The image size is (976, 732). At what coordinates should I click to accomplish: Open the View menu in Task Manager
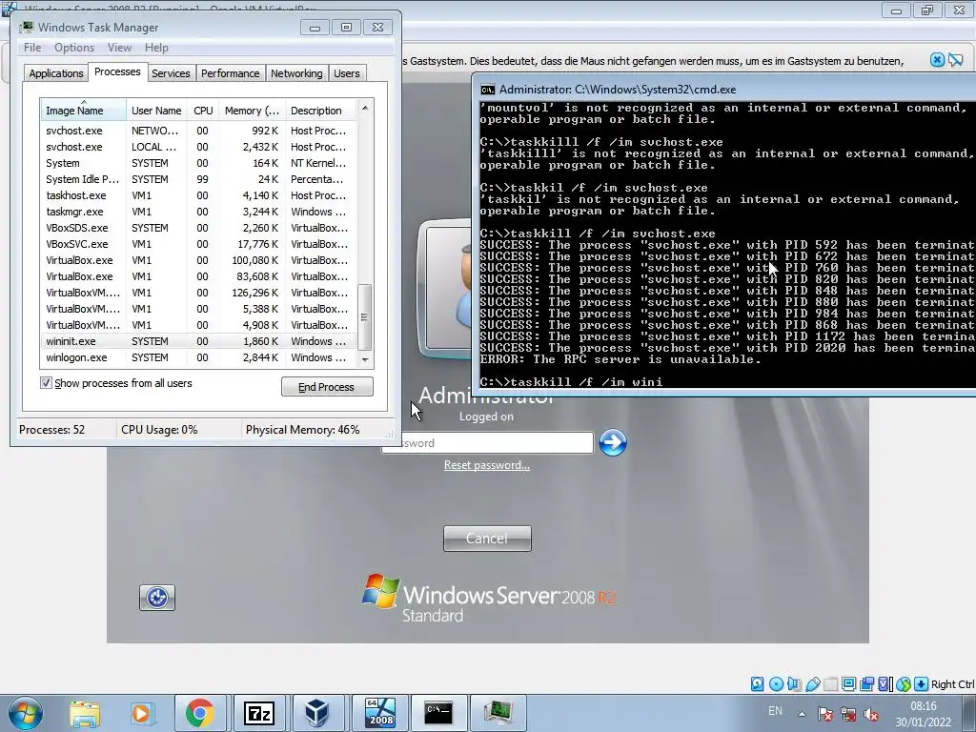pyautogui.click(x=119, y=48)
